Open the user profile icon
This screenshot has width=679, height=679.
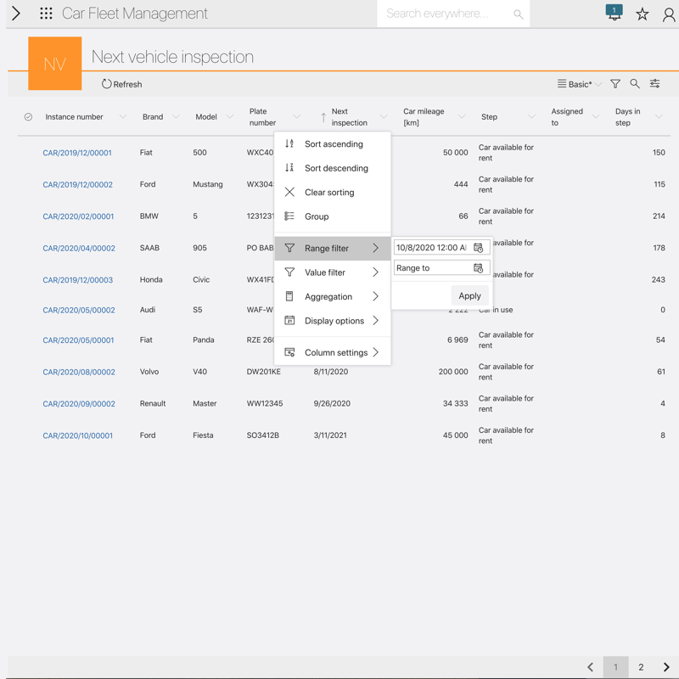pos(669,14)
